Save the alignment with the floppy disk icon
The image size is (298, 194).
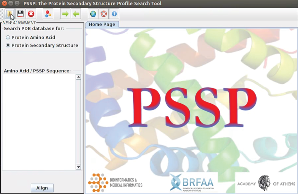(20, 14)
